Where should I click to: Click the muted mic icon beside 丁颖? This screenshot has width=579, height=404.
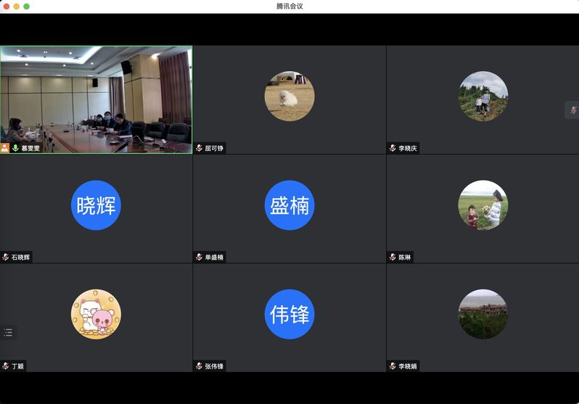(6, 366)
